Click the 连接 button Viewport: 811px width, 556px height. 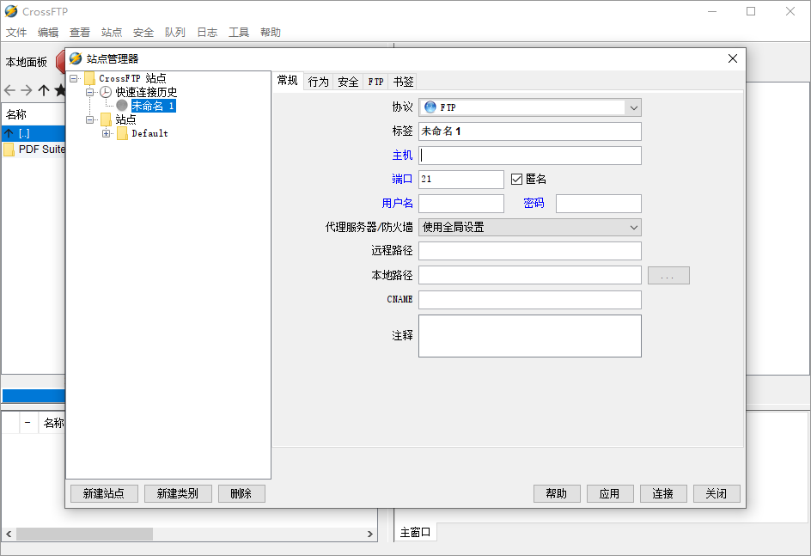coord(663,493)
